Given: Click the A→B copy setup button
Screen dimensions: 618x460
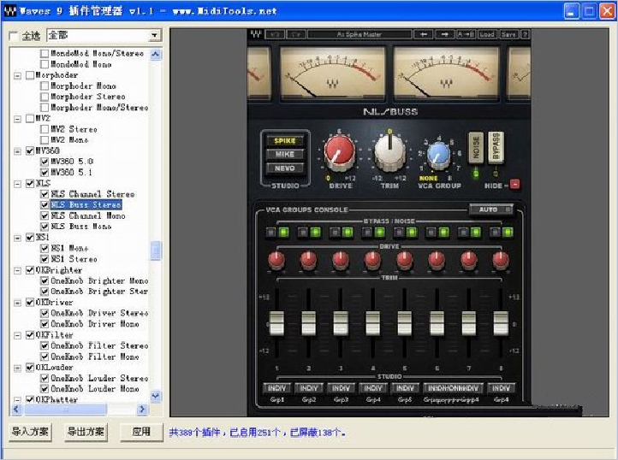Looking at the screenshot, I should tap(466, 35).
